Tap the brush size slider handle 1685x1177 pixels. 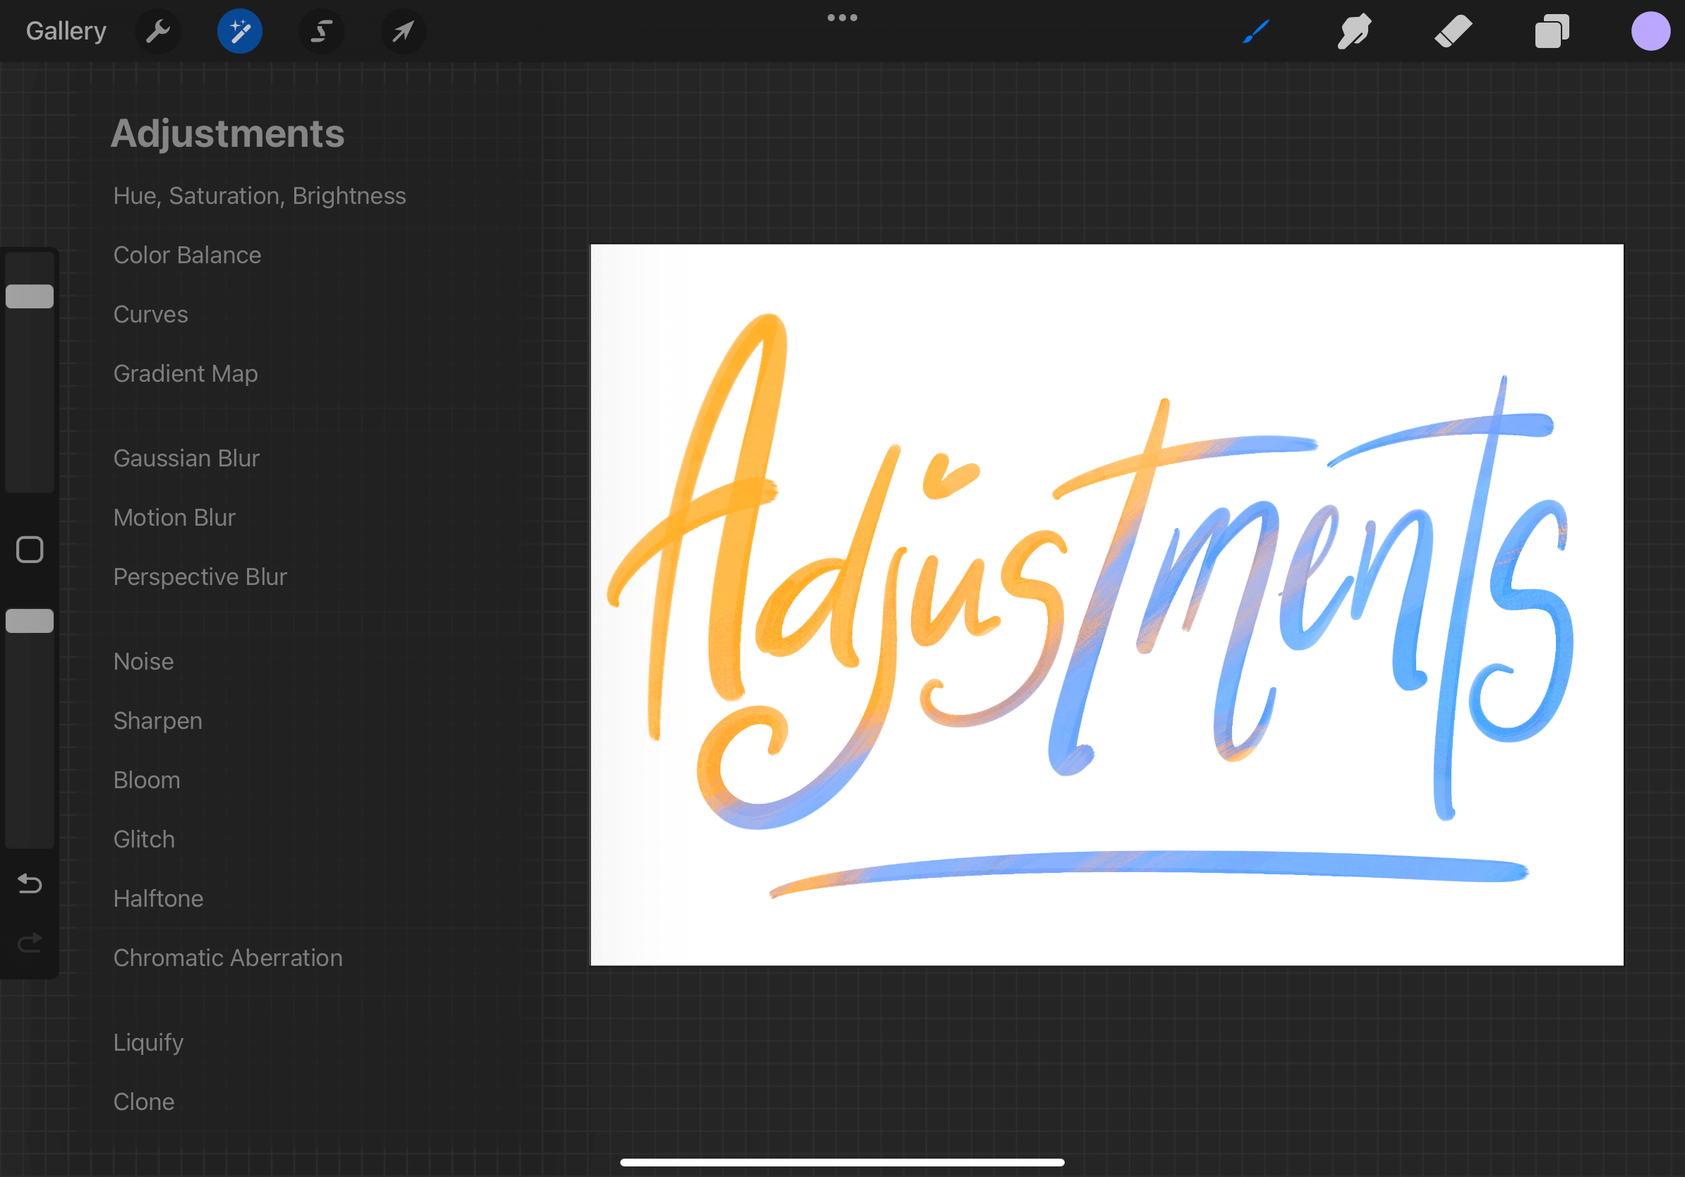[30, 296]
